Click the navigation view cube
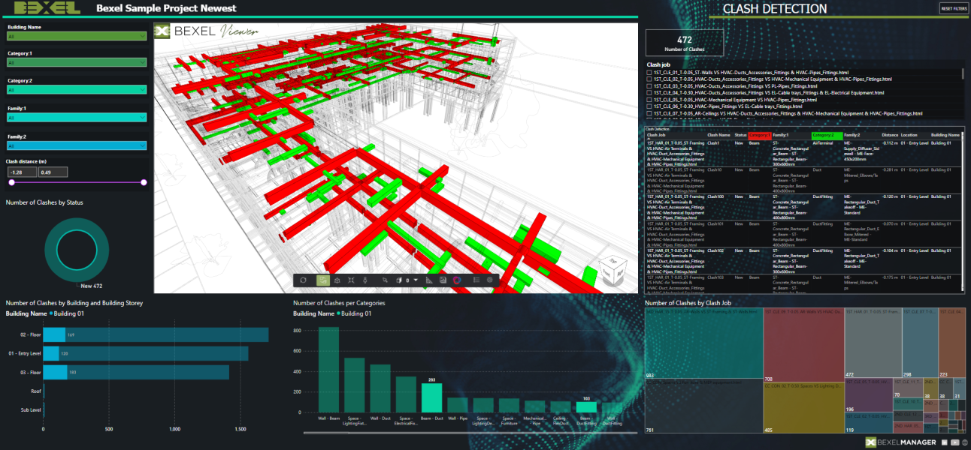The width and height of the screenshot is (971, 450). point(613,271)
